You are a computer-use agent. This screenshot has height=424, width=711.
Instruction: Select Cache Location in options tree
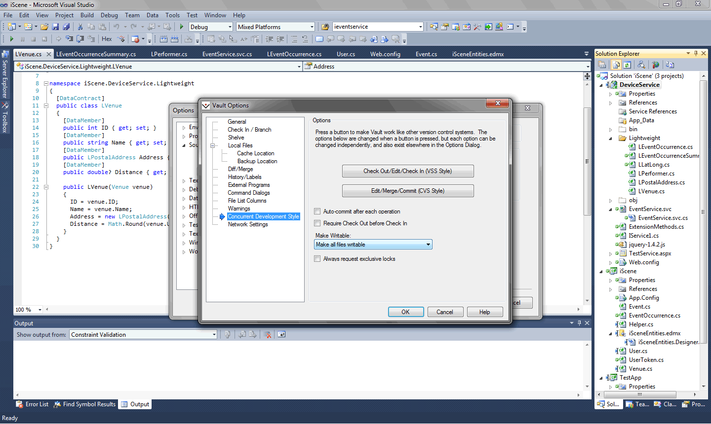tap(255, 153)
